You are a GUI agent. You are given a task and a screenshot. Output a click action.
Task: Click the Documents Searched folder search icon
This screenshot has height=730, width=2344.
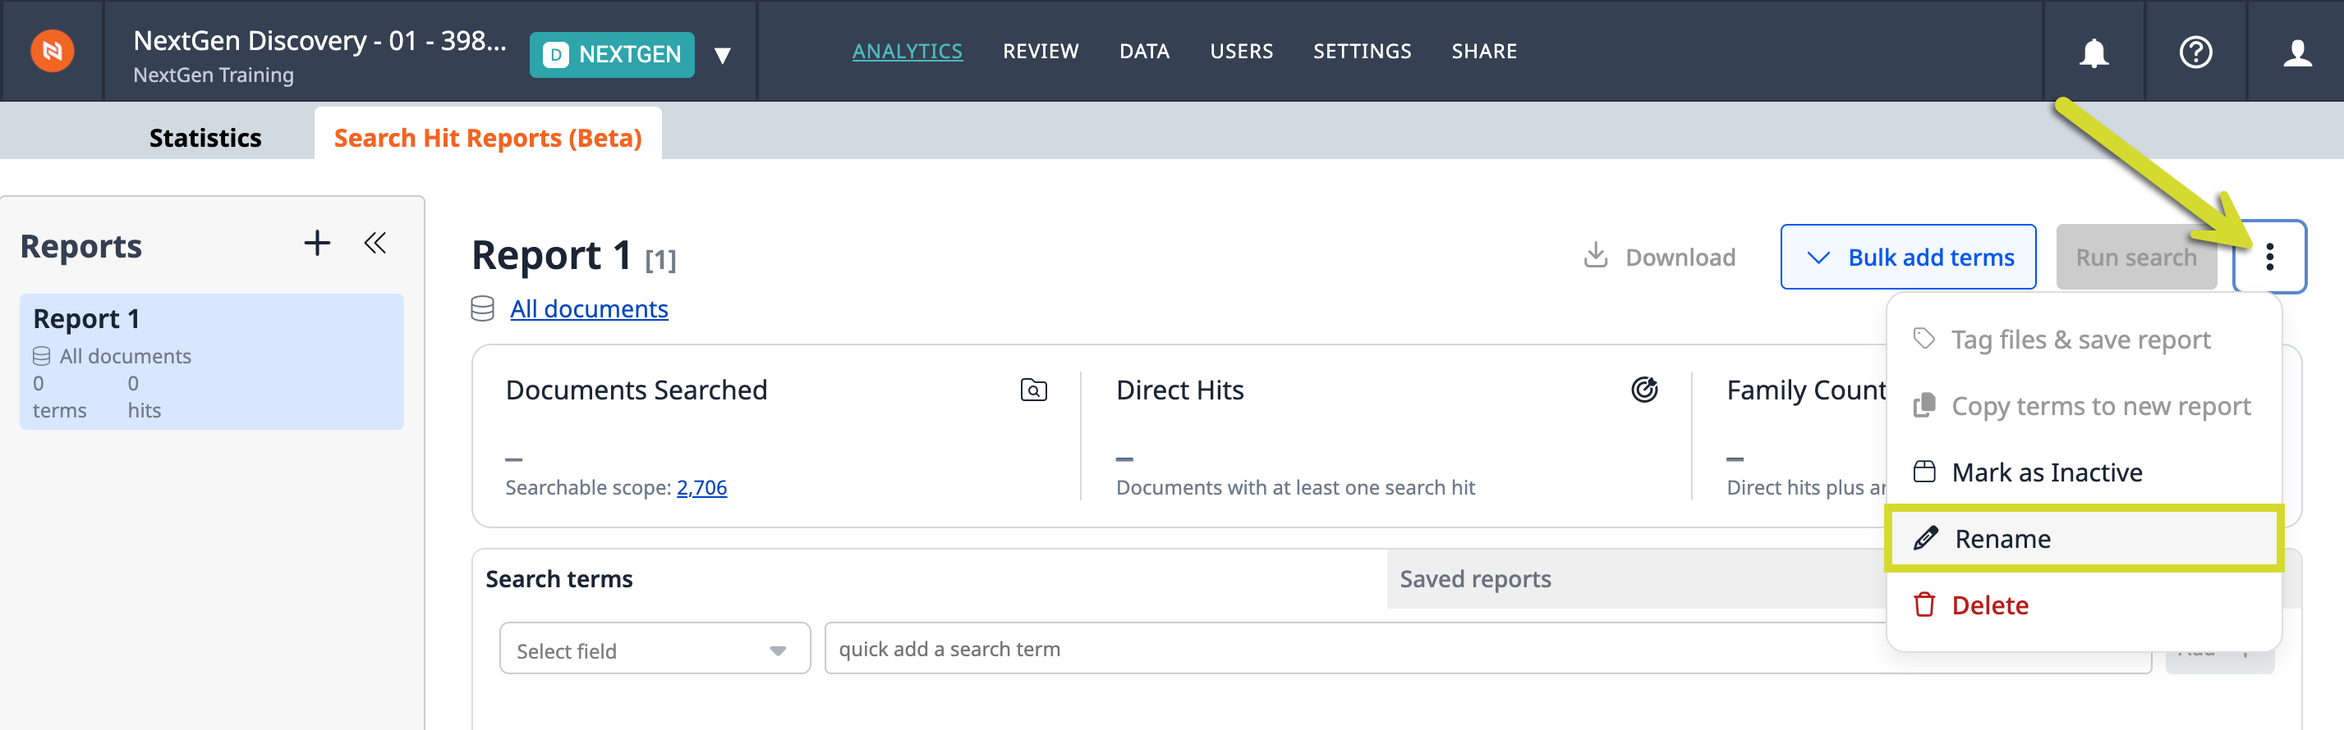coord(1034,390)
